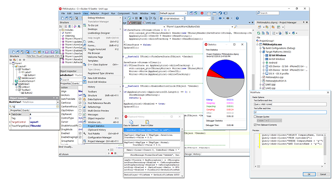Click the Pause button in main toolbar
This screenshot has width=336, height=188.
[x=136, y=18]
